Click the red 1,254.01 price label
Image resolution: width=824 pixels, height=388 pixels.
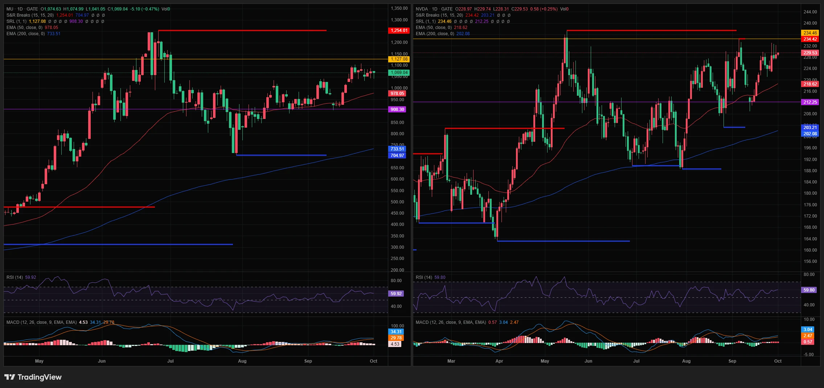click(399, 30)
